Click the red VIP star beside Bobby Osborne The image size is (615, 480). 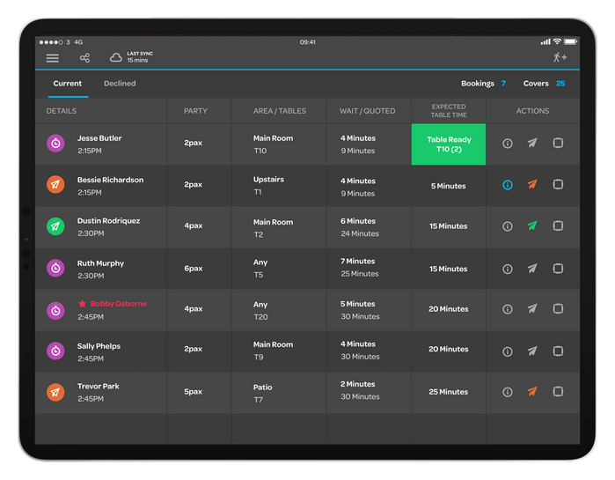click(82, 303)
